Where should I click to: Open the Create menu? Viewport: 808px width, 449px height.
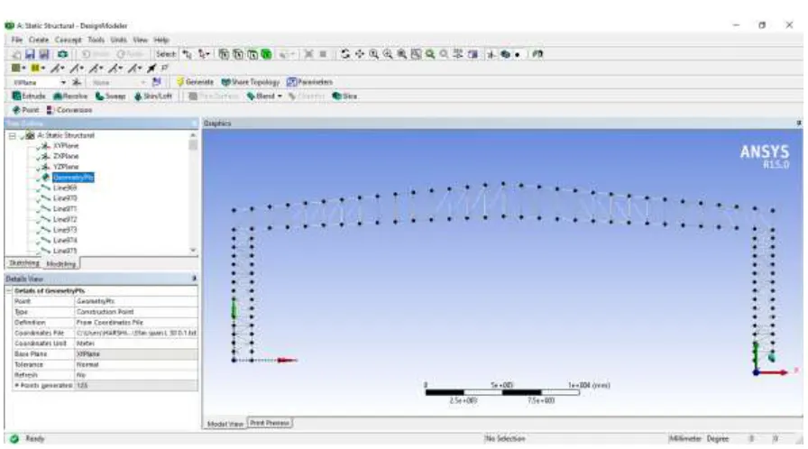pos(39,40)
